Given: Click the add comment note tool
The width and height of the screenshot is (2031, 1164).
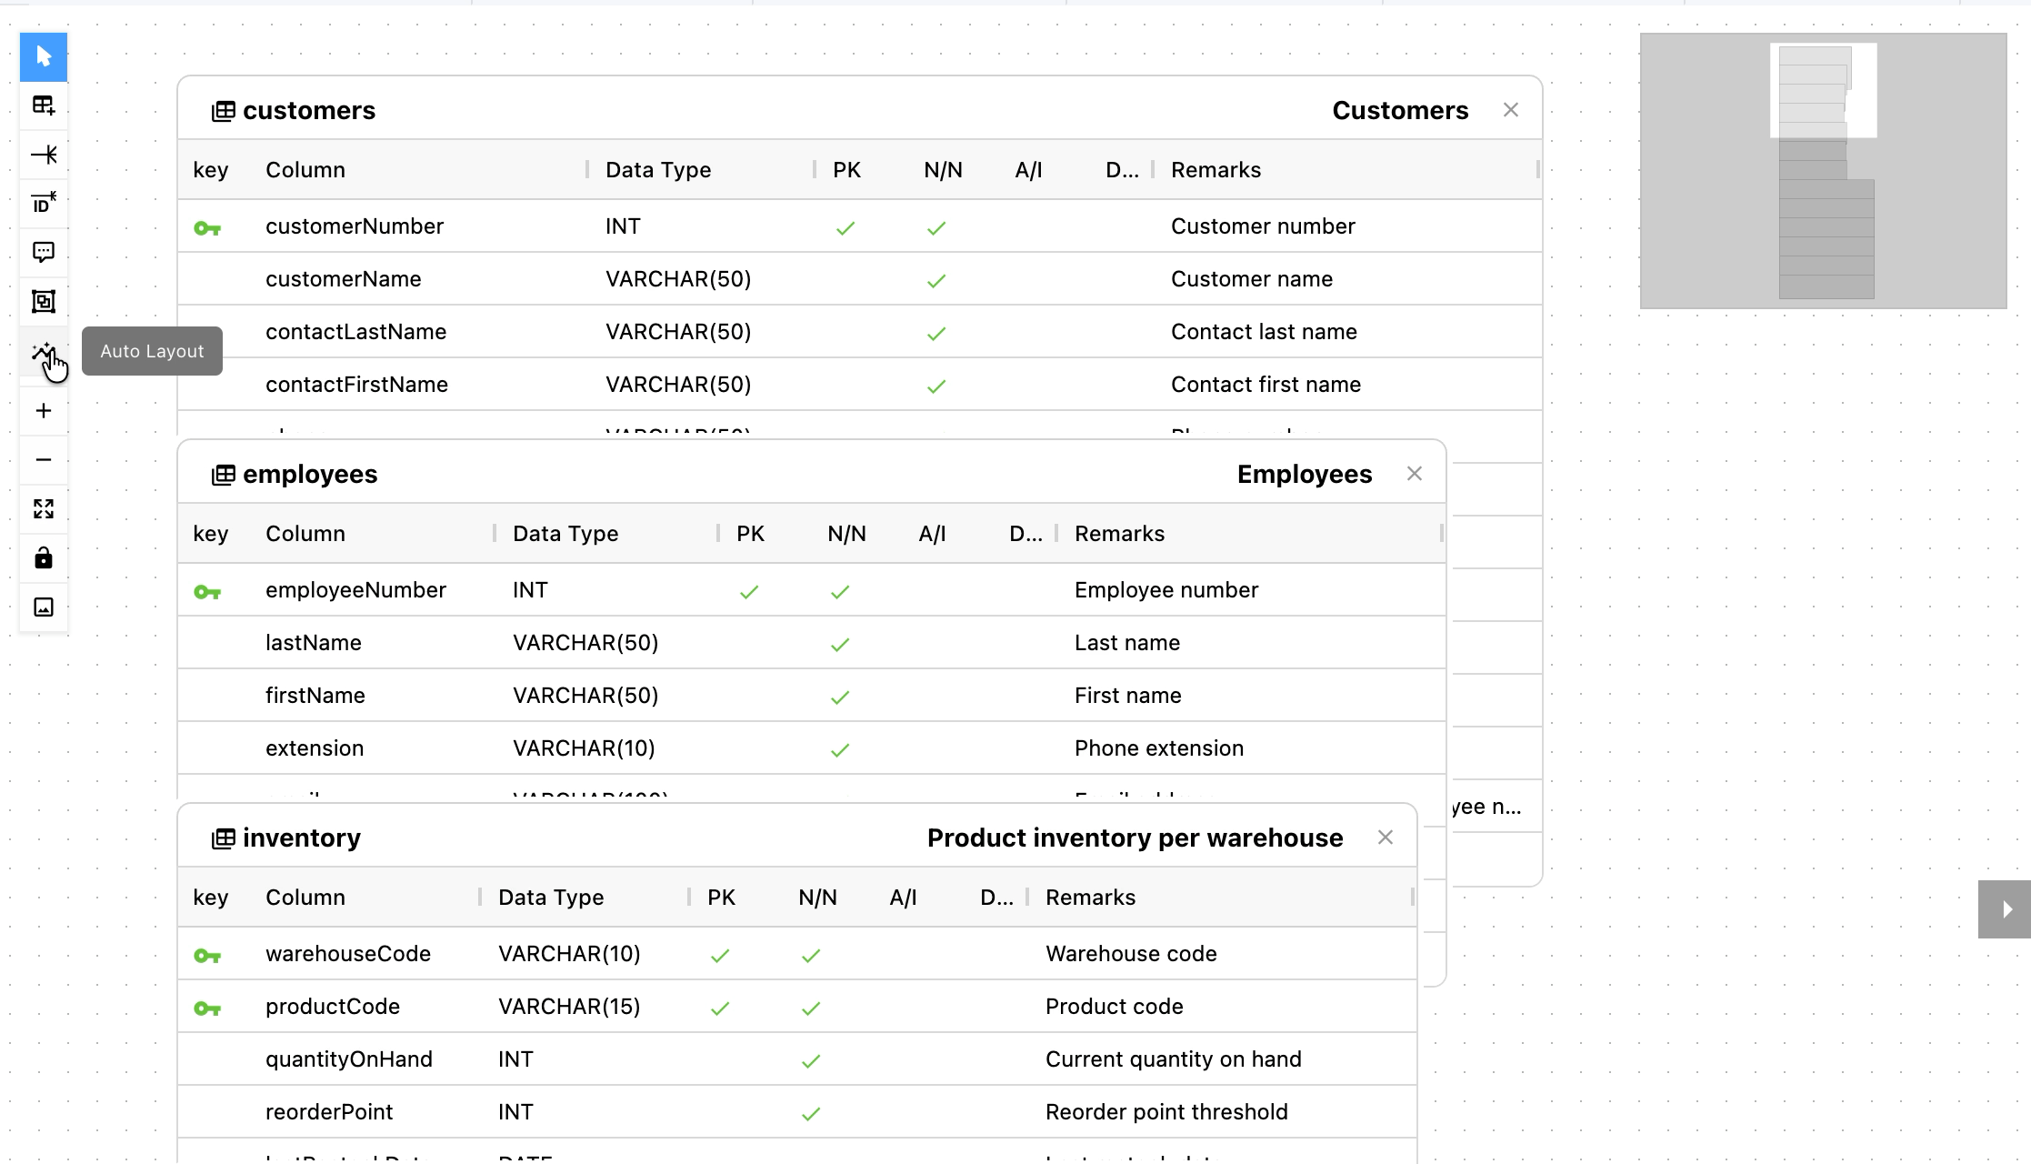Looking at the screenshot, I should (x=44, y=253).
